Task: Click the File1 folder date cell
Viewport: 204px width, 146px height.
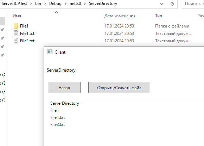Action: [119, 26]
